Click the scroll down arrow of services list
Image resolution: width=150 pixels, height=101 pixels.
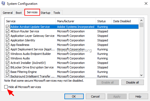tap(142, 75)
